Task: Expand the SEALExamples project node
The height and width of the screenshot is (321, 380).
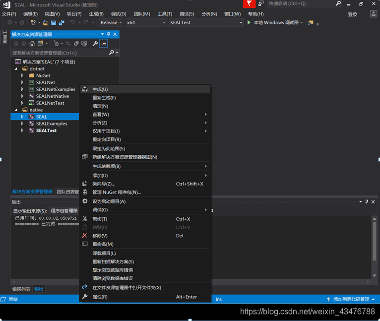Action: (x=22, y=124)
